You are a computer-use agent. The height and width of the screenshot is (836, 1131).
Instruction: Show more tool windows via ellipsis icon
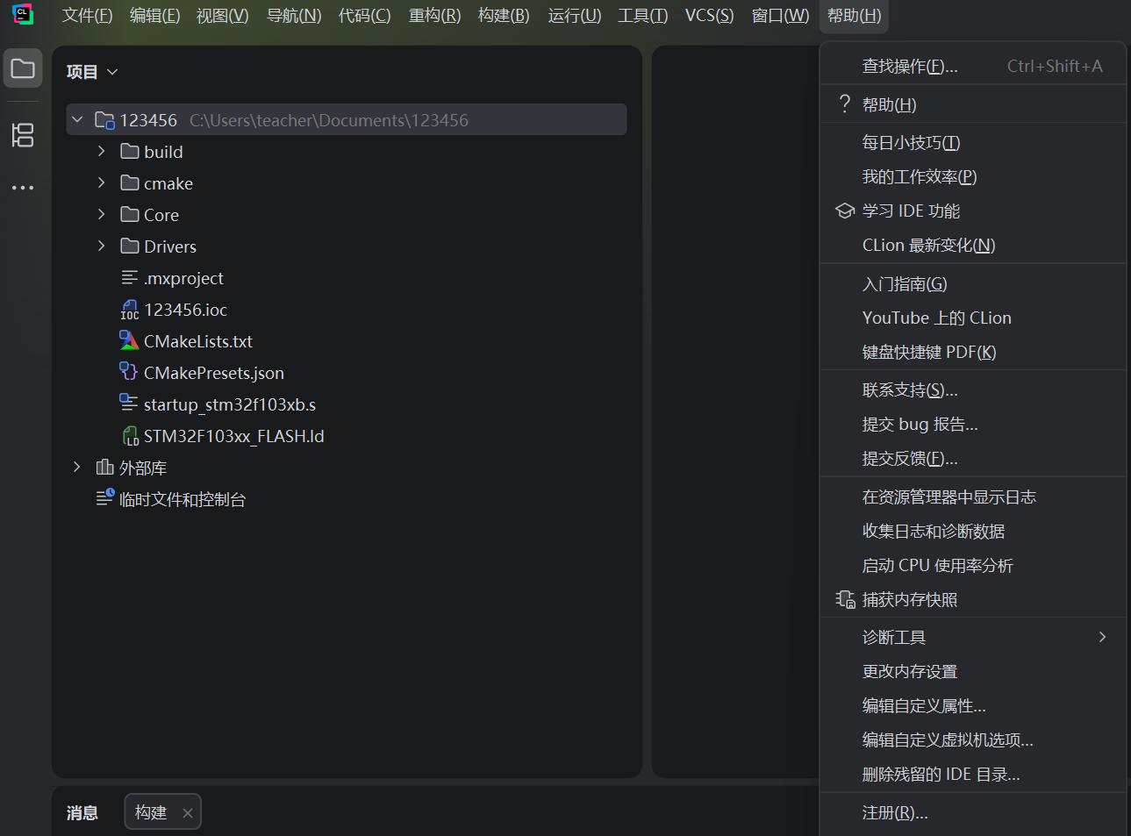[x=23, y=188]
